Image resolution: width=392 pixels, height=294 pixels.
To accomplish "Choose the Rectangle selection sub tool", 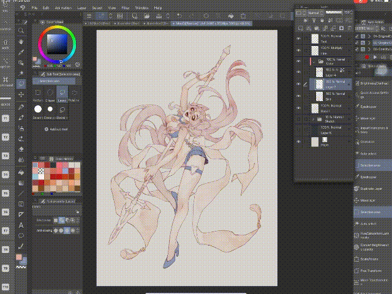I will (38, 94).
